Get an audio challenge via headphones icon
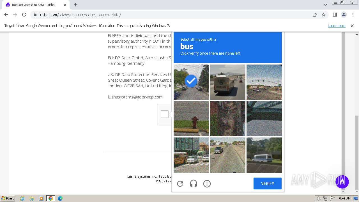 194,184
